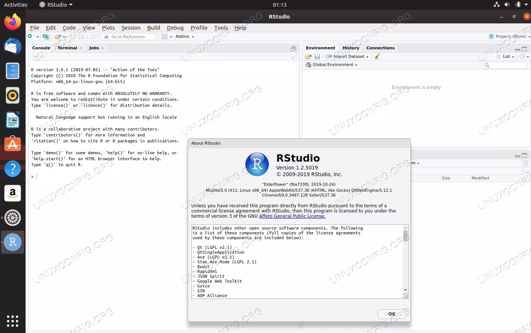
Task: Close the Terminal tab with its x
Action: click(80, 48)
